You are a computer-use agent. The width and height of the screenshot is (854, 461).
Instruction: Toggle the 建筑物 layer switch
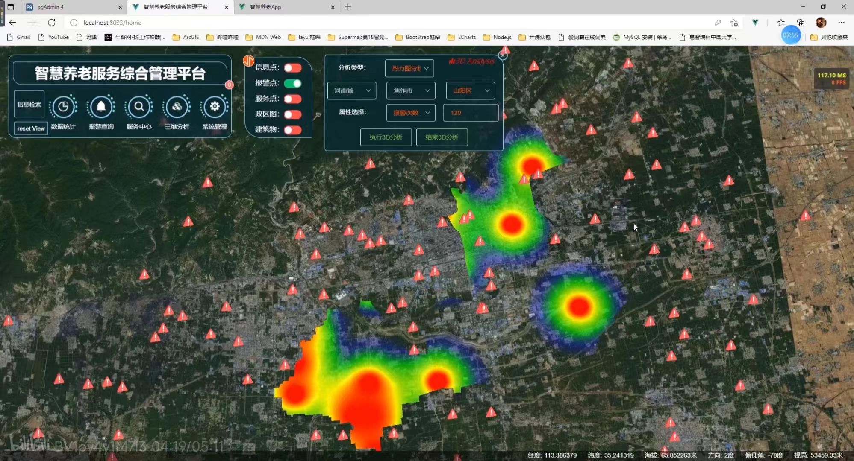pyautogui.click(x=293, y=130)
